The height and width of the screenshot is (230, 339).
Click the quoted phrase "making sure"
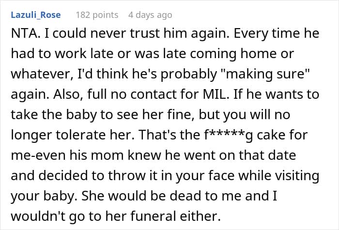265,74
